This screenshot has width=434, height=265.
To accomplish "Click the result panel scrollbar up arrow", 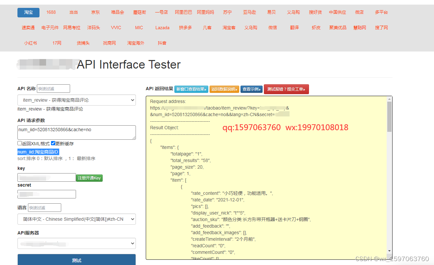I will pos(390,99).
